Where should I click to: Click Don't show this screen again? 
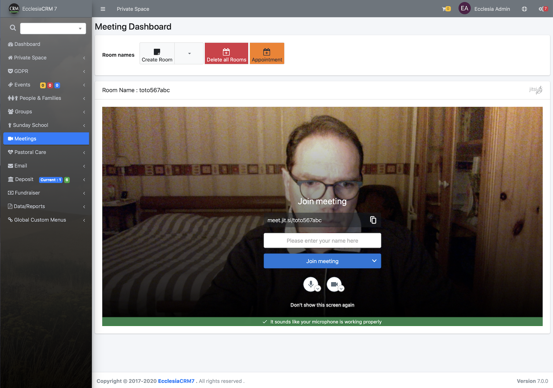(322, 305)
